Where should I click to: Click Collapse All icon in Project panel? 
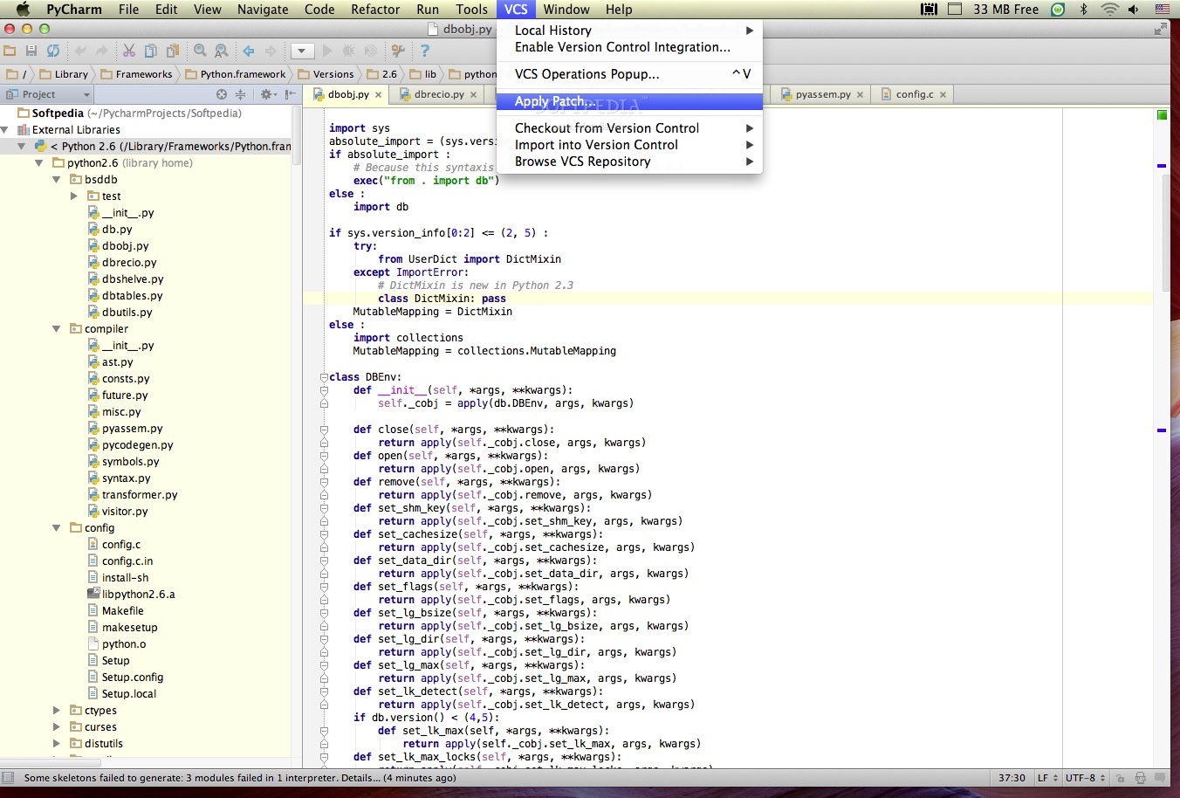241,94
